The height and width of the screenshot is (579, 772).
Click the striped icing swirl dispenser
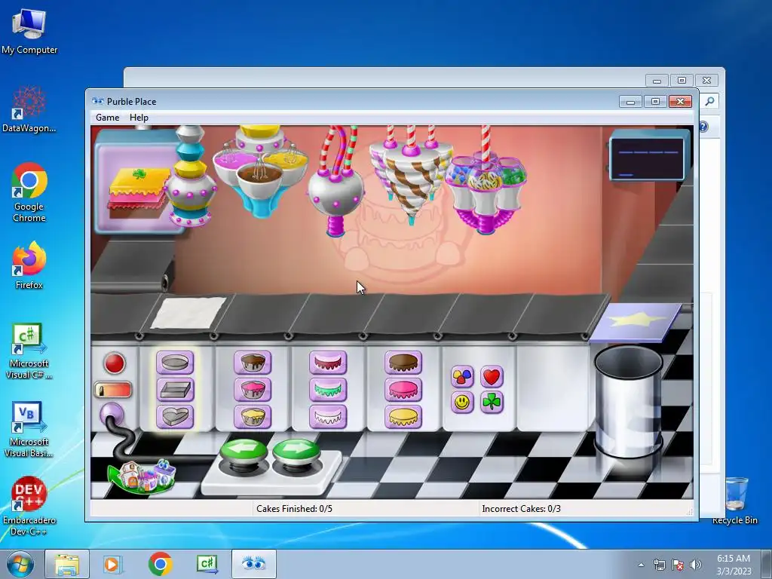411,176
